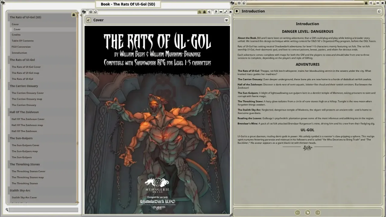Toggle the Cover window's lock icon

pyautogui.click(x=204, y=12)
